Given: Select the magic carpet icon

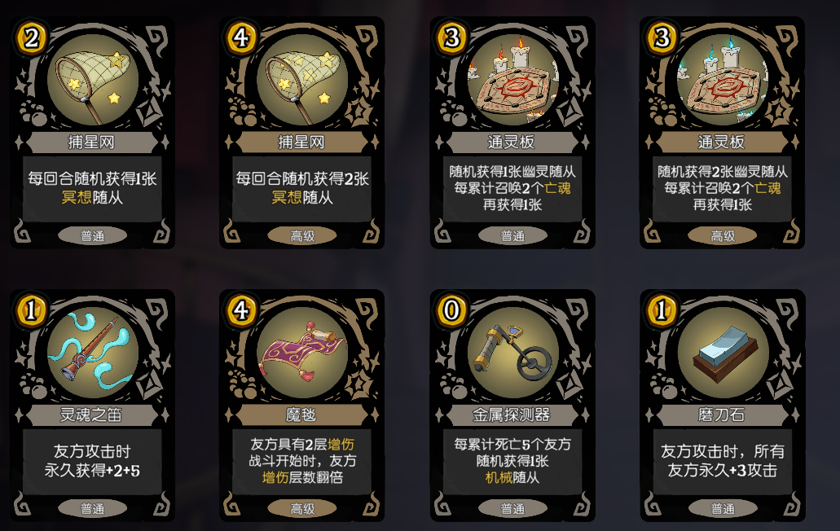Looking at the screenshot, I should [302, 353].
